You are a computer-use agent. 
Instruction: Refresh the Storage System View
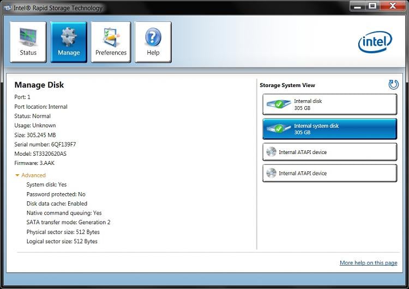(x=393, y=84)
